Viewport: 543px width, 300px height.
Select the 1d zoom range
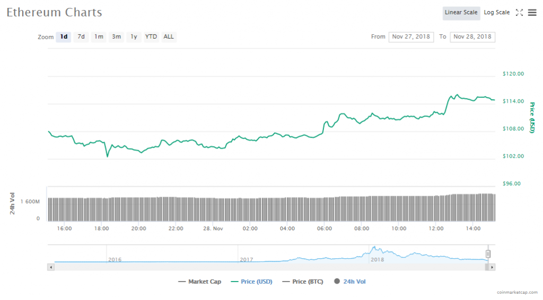64,37
